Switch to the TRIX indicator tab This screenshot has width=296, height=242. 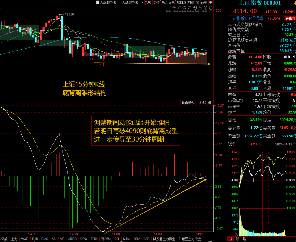pos(94,239)
